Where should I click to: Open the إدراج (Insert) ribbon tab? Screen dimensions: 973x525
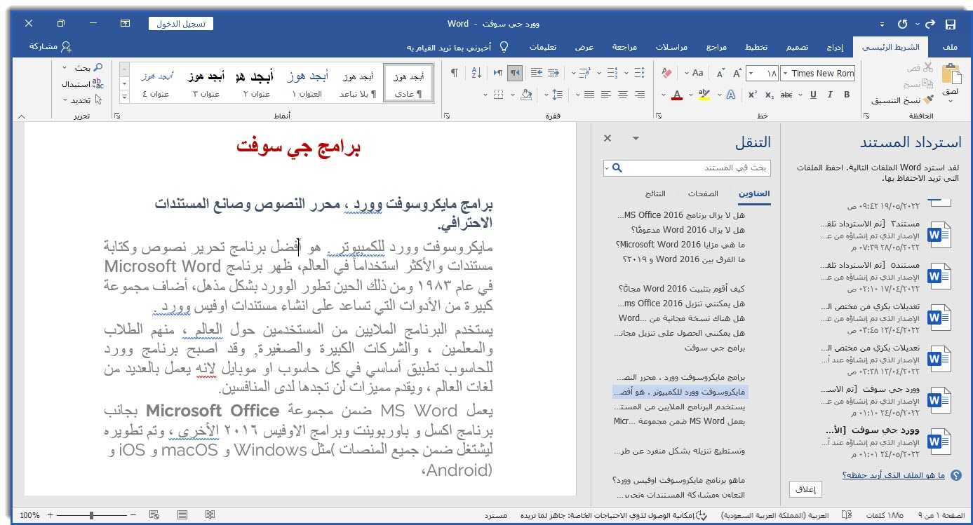[x=834, y=47]
